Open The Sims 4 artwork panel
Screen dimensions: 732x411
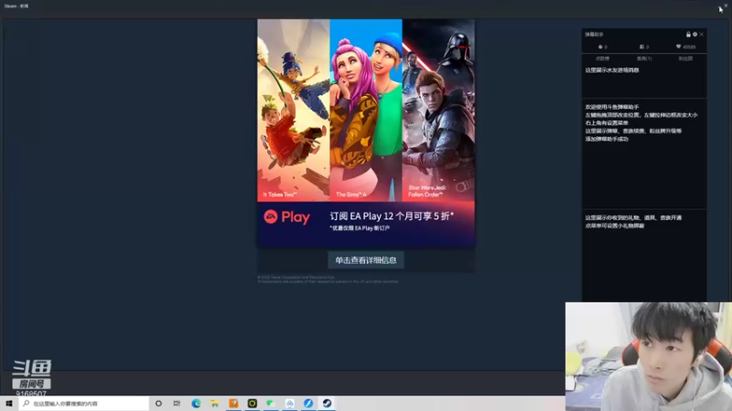(x=366, y=110)
